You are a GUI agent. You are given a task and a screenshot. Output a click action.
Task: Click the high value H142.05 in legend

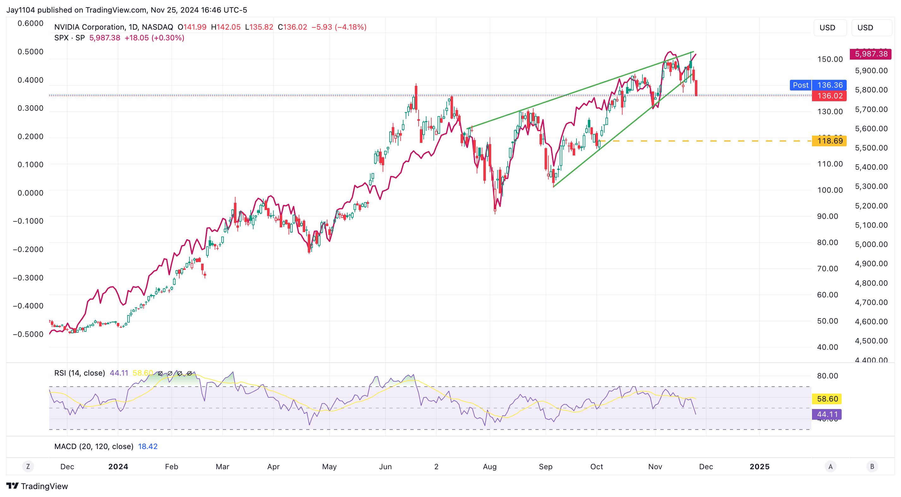(x=226, y=27)
